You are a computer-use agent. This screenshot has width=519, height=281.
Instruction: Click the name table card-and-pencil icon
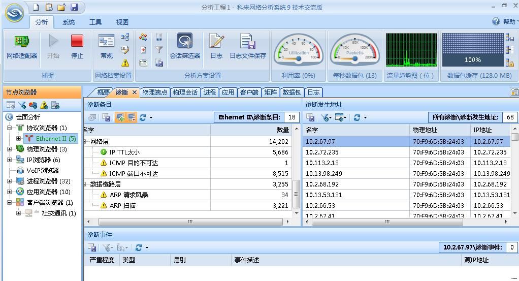tap(125, 50)
